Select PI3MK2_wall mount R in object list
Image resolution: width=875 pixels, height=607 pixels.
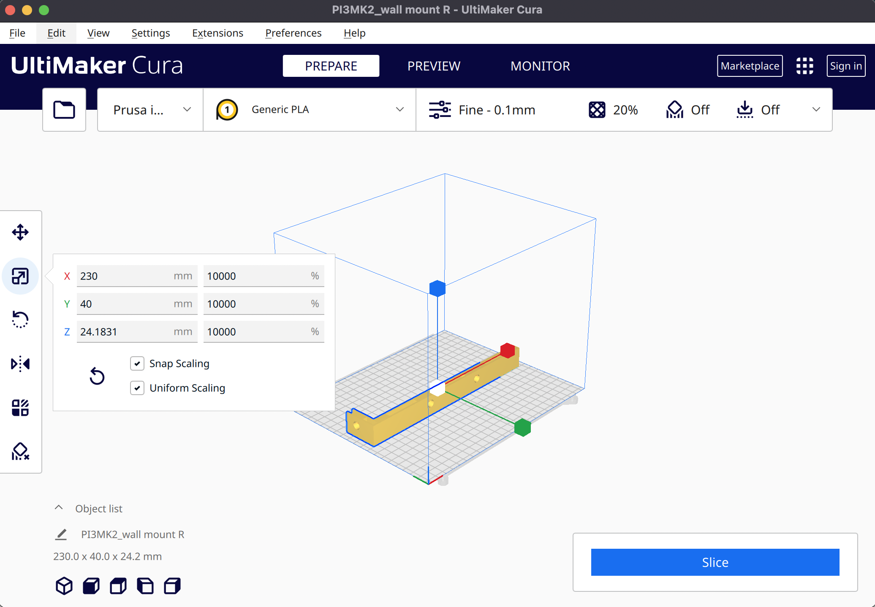coord(133,534)
